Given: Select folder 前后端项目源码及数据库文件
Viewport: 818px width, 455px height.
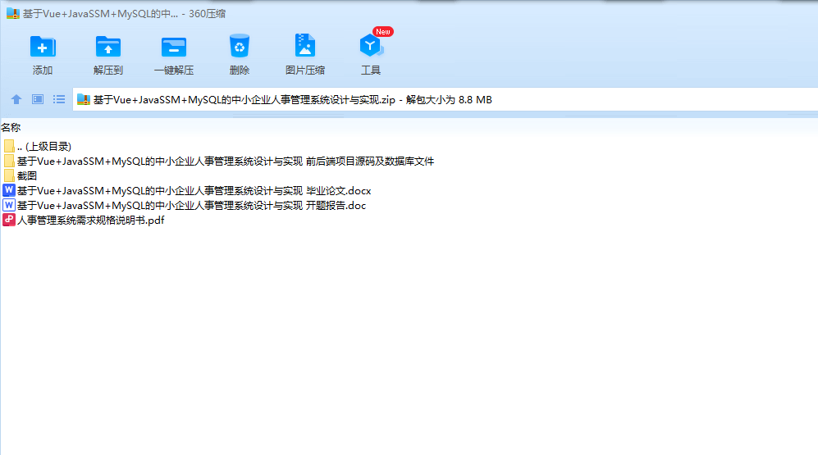Looking at the screenshot, I should pyautogui.click(x=226, y=161).
